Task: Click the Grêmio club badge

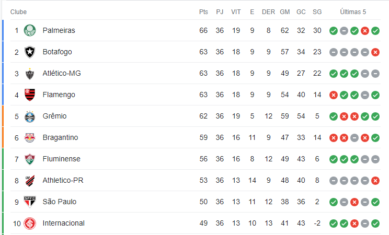Action: [30, 116]
